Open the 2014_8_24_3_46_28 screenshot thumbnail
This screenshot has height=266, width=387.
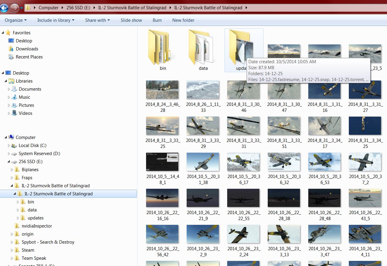(x=162, y=89)
